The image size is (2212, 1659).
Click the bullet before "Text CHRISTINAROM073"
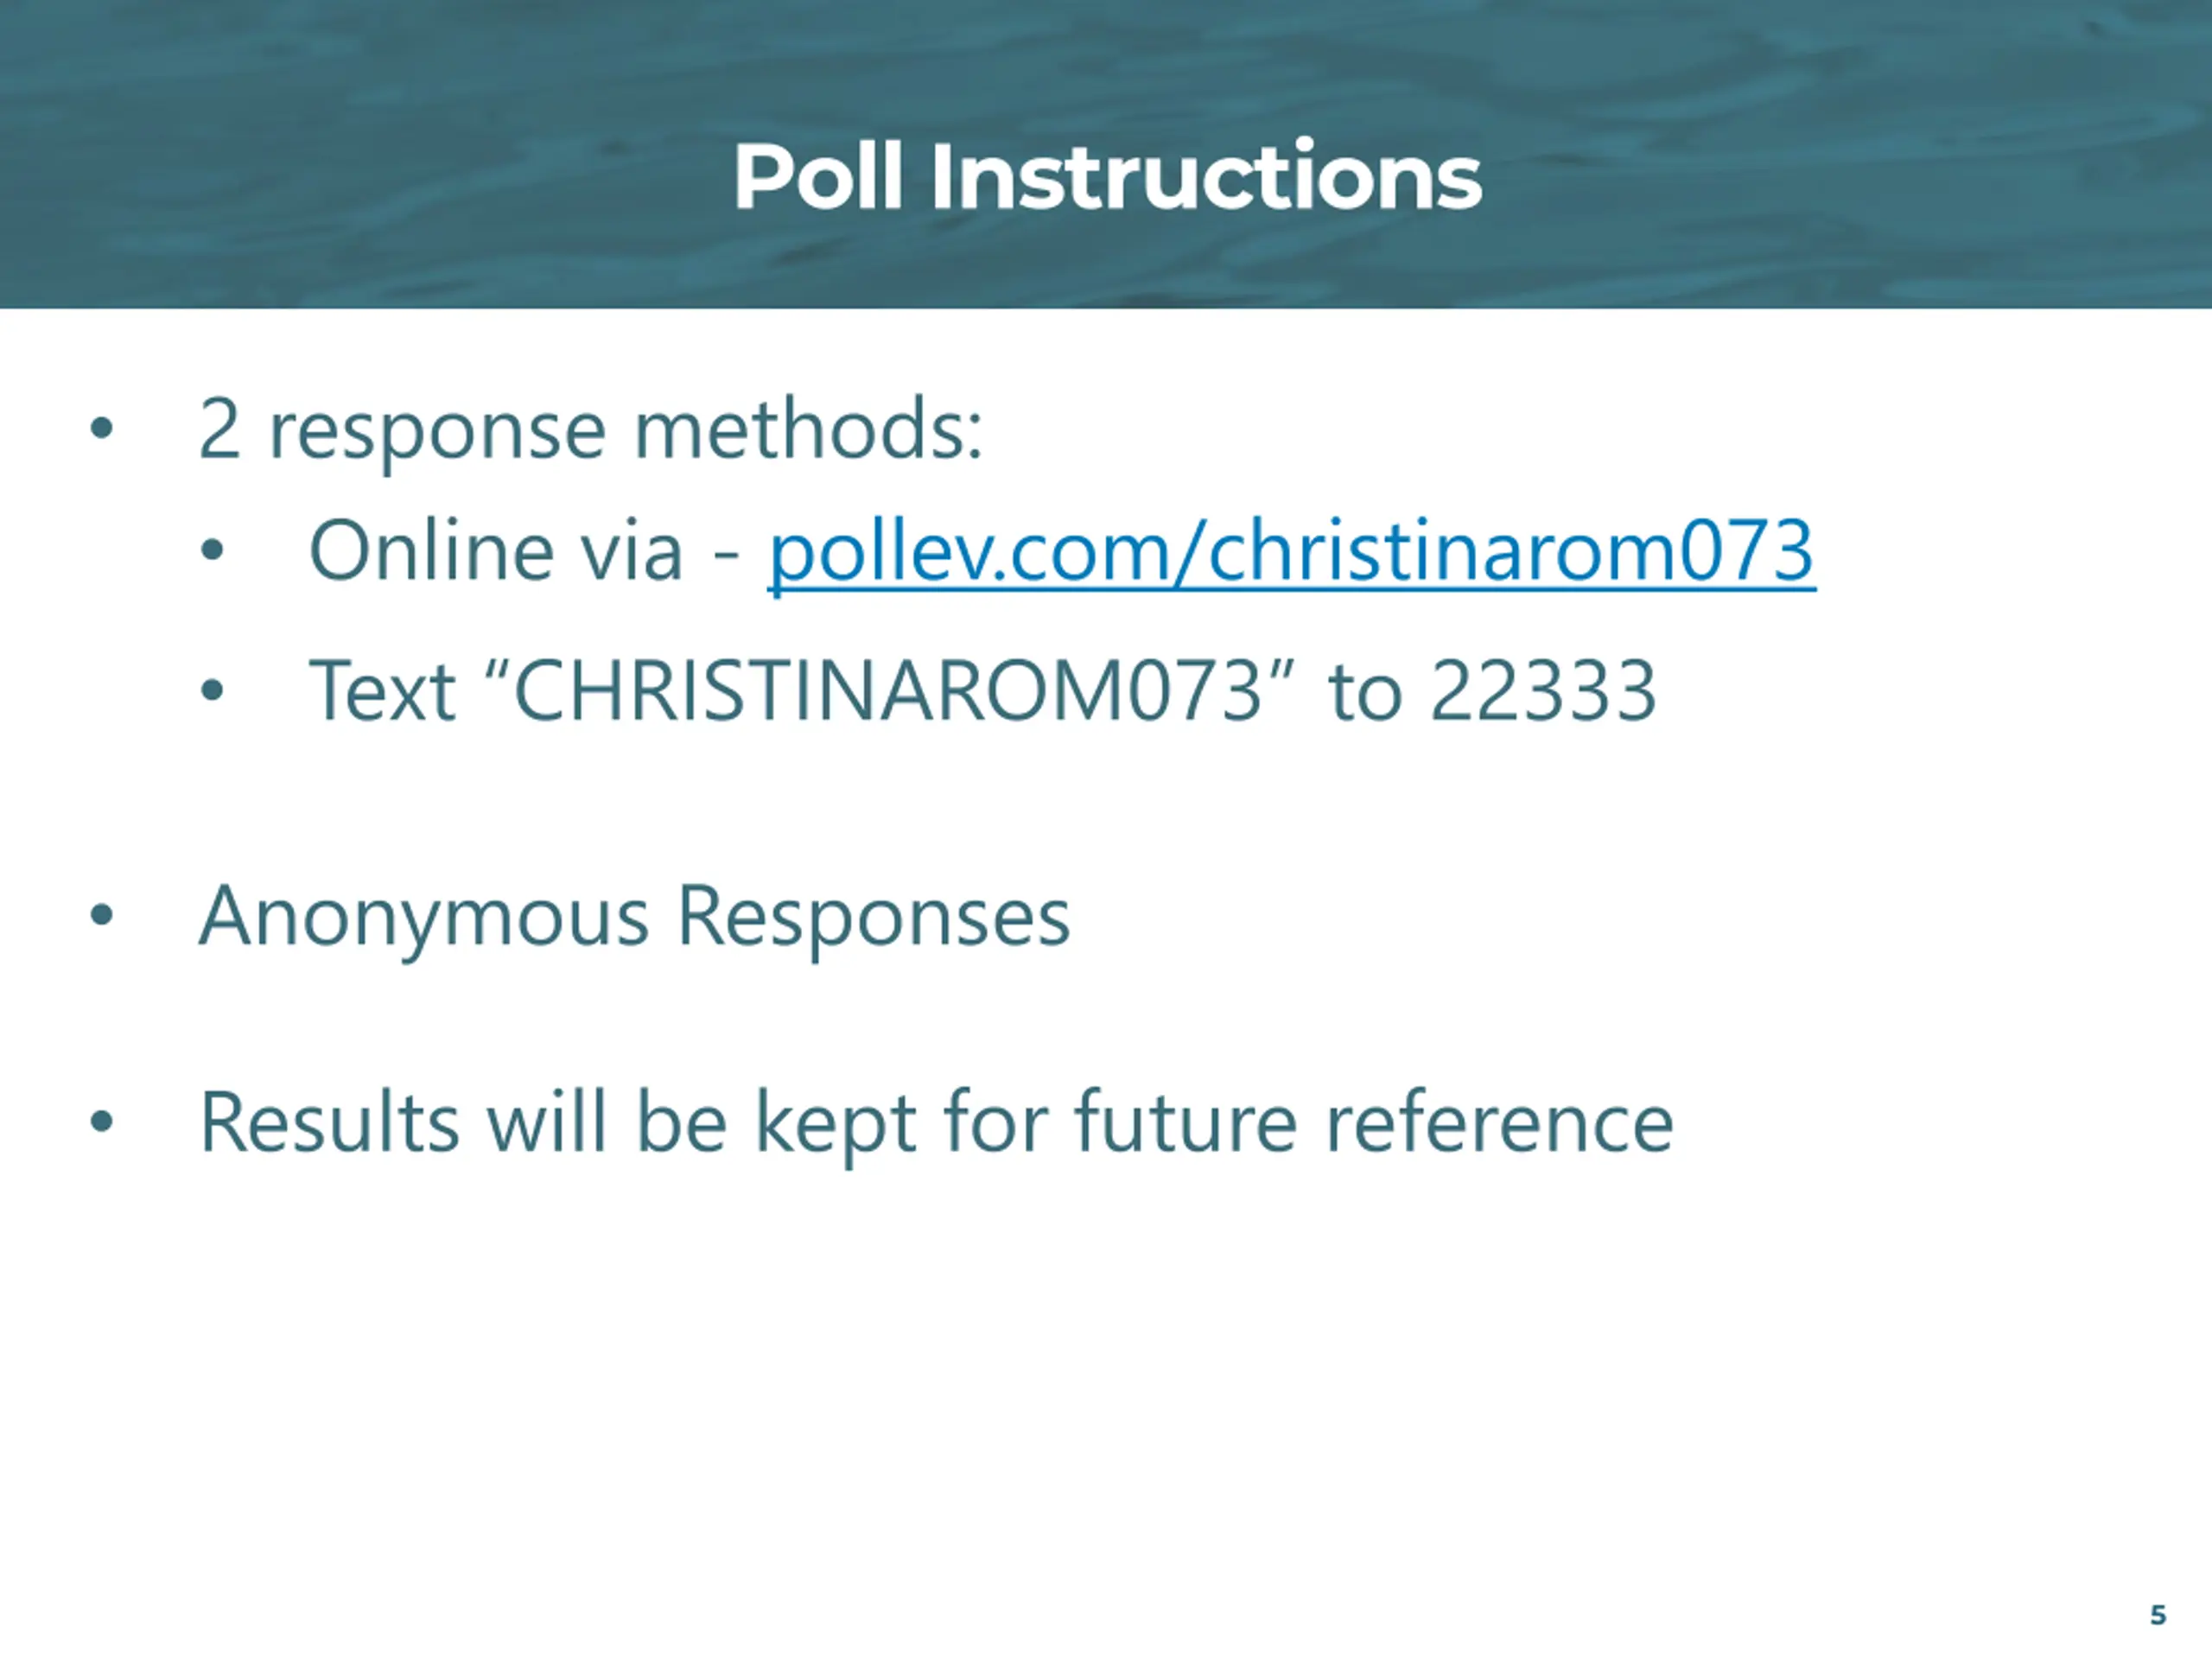[211, 690]
